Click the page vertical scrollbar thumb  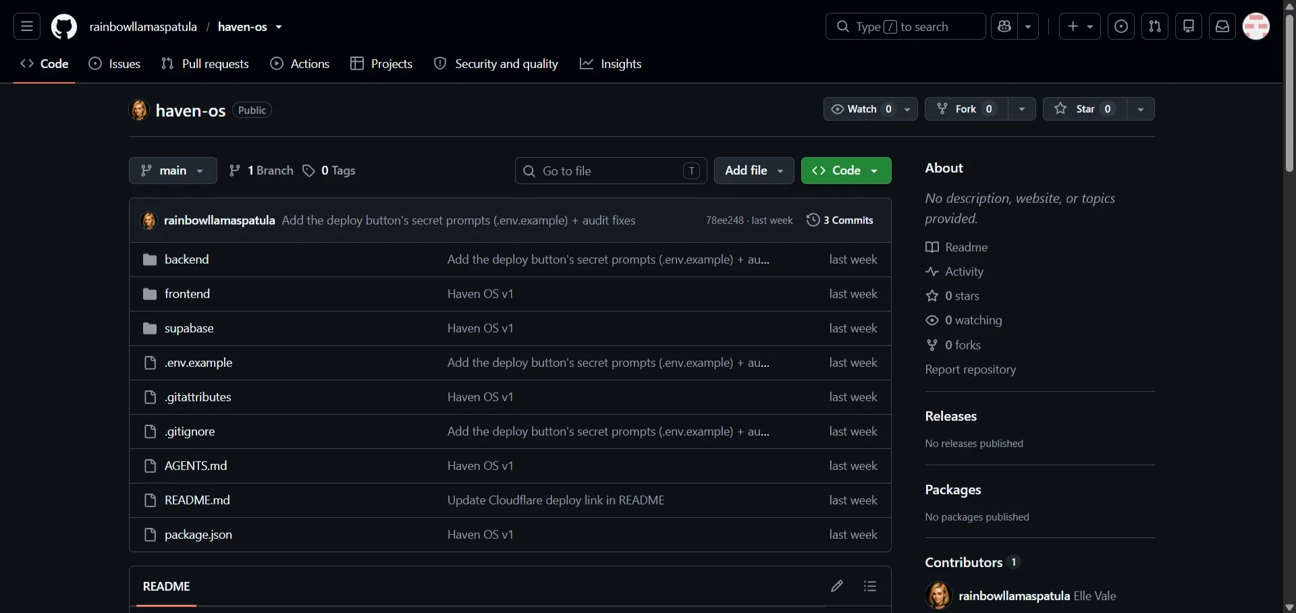point(1289,92)
